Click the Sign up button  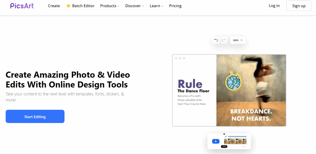coord(299,6)
